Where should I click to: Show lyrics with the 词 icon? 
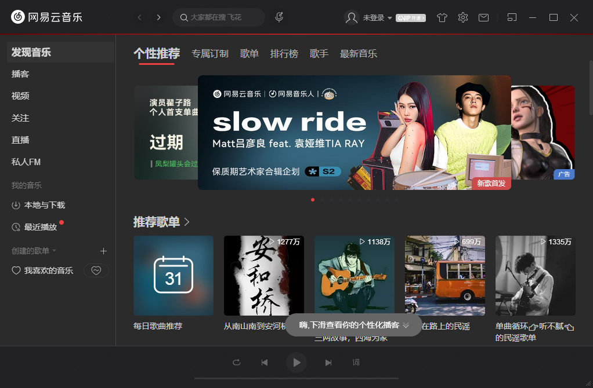[x=356, y=362]
